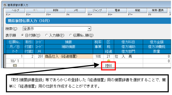Click the small T mark icon in row

click(x=15, y=65)
